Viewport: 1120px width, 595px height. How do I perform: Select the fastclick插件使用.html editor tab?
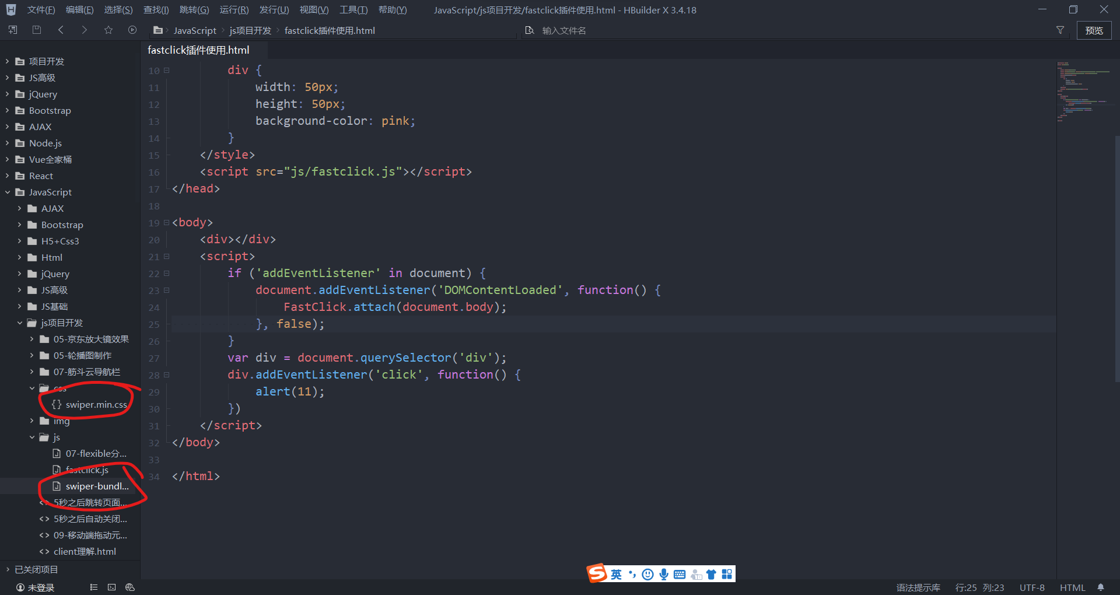pos(198,50)
